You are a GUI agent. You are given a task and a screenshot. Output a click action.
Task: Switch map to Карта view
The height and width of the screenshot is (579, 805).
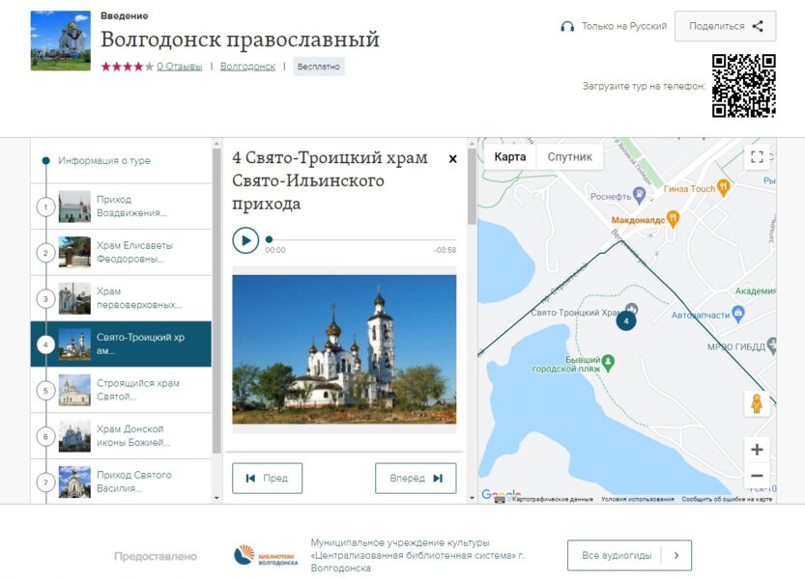click(x=510, y=157)
